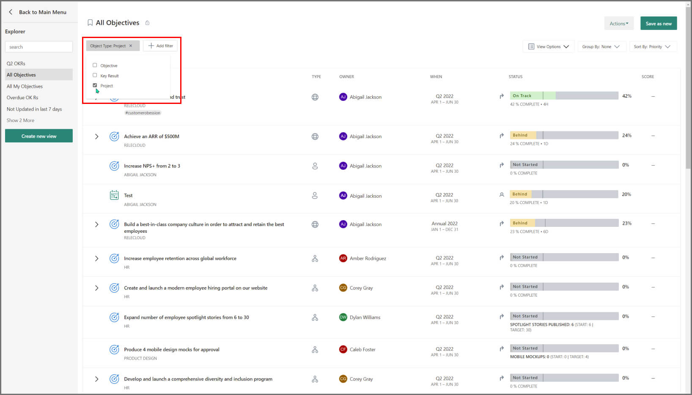The image size is (692, 395).
Task: Click the View Options list icon
Action: [x=531, y=46]
